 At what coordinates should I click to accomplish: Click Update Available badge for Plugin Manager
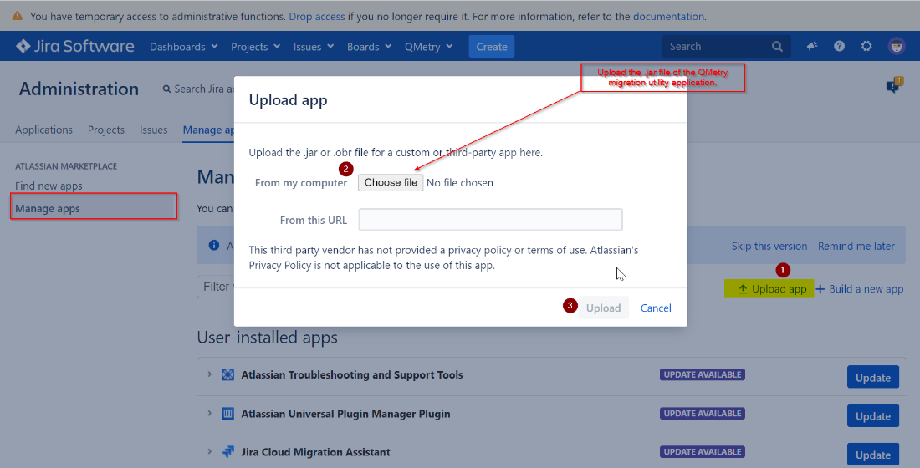coord(703,413)
